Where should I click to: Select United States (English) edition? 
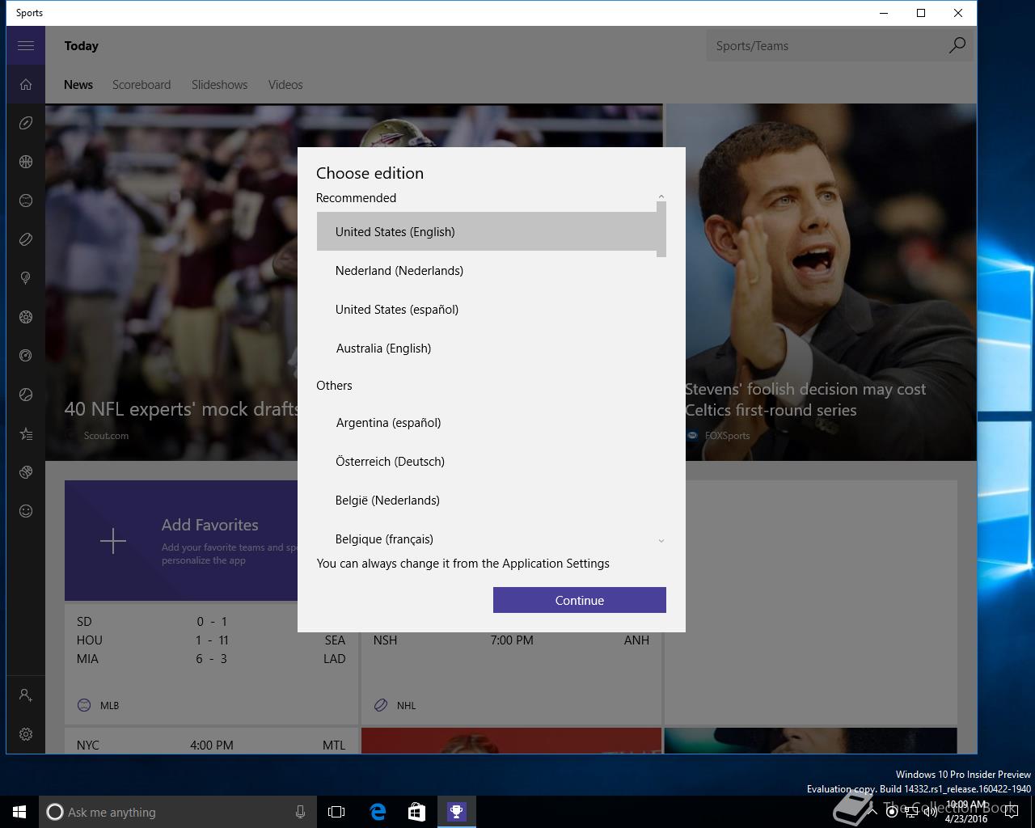pyautogui.click(x=487, y=231)
